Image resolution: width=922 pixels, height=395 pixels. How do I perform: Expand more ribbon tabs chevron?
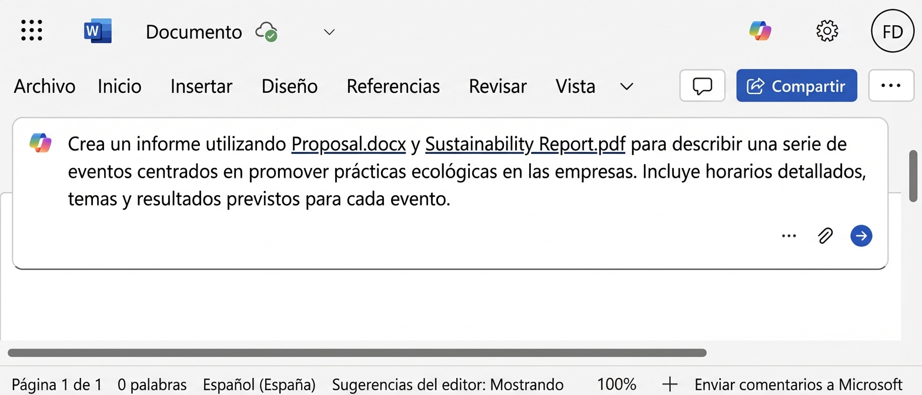click(627, 86)
